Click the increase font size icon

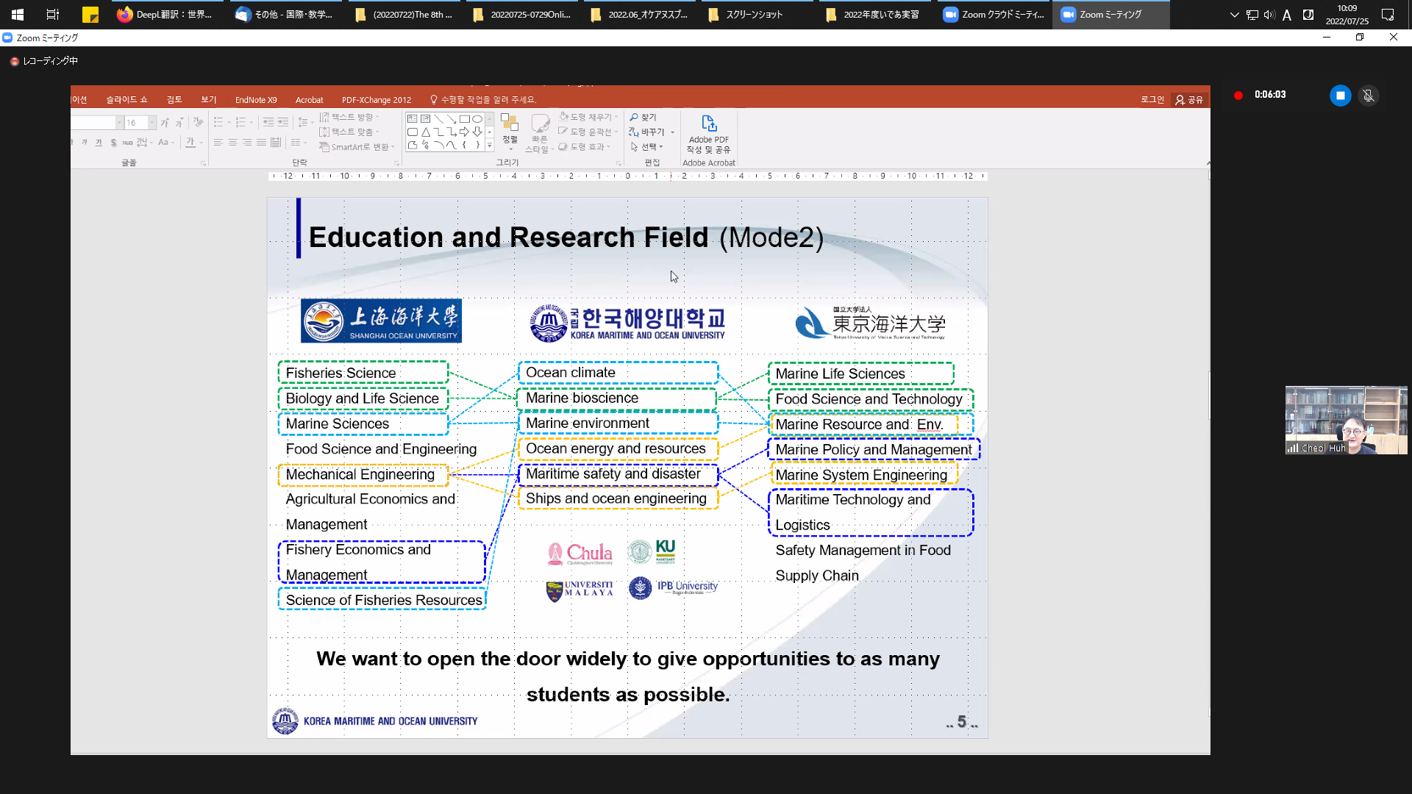click(165, 123)
